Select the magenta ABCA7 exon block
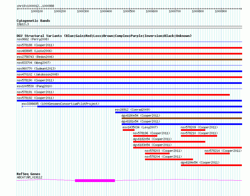Screen dimensions: 250x196 (x=95, y=181)
